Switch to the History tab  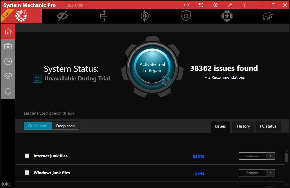point(243,126)
